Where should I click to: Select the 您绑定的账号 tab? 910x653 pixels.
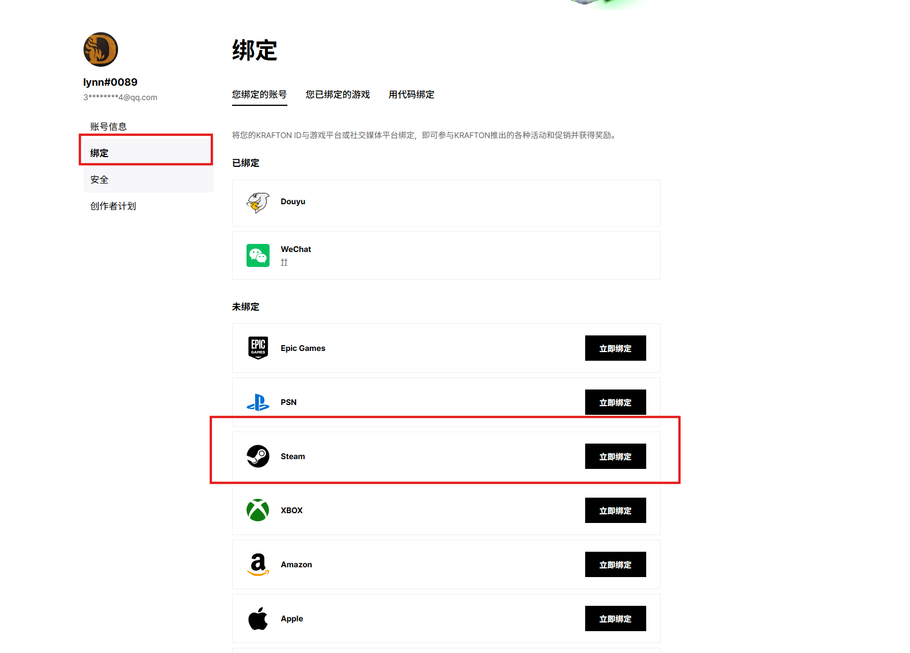coord(259,94)
